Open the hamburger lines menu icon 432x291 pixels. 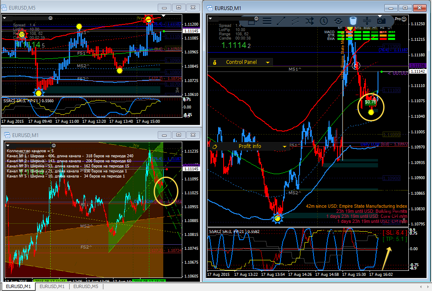point(267,21)
